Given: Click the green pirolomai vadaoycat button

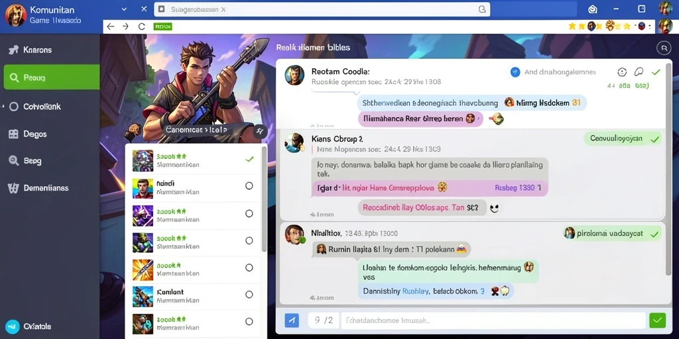Looking at the screenshot, I should [x=612, y=234].
